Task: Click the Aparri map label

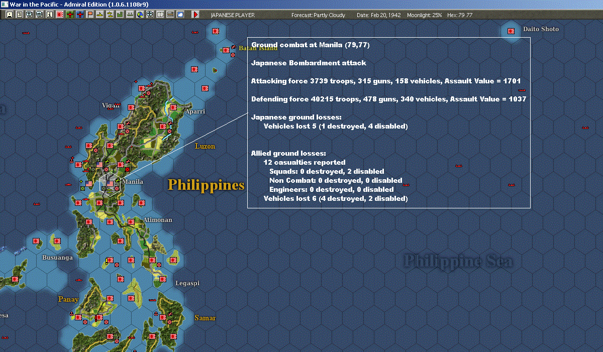Action: [x=195, y=111]
